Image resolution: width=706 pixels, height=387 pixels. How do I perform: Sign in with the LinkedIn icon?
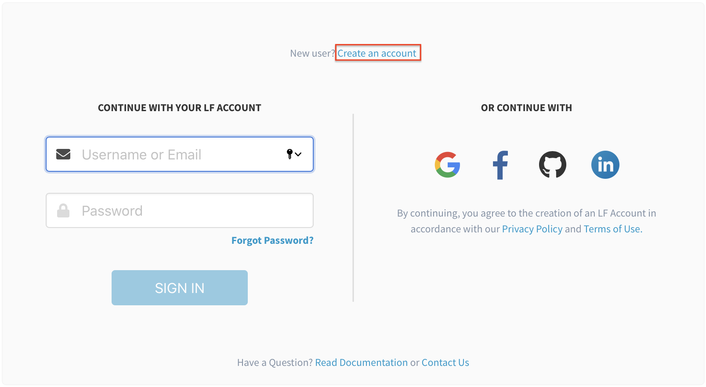(605, 165)
